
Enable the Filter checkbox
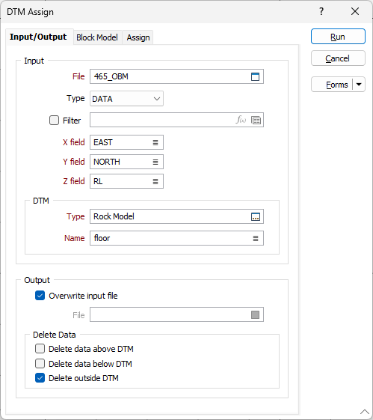point(54,121)
